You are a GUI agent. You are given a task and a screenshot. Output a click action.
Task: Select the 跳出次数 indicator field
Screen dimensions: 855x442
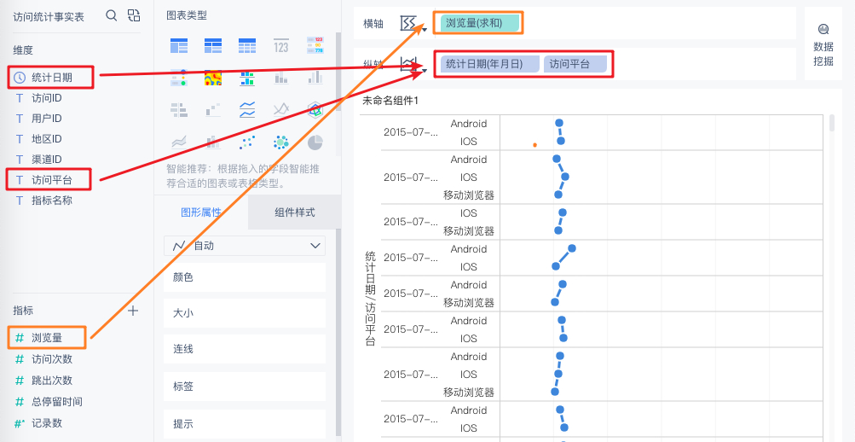[x=52, y=381]
